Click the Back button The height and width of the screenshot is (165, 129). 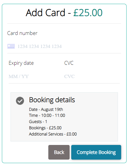click(x=59, y=152)
